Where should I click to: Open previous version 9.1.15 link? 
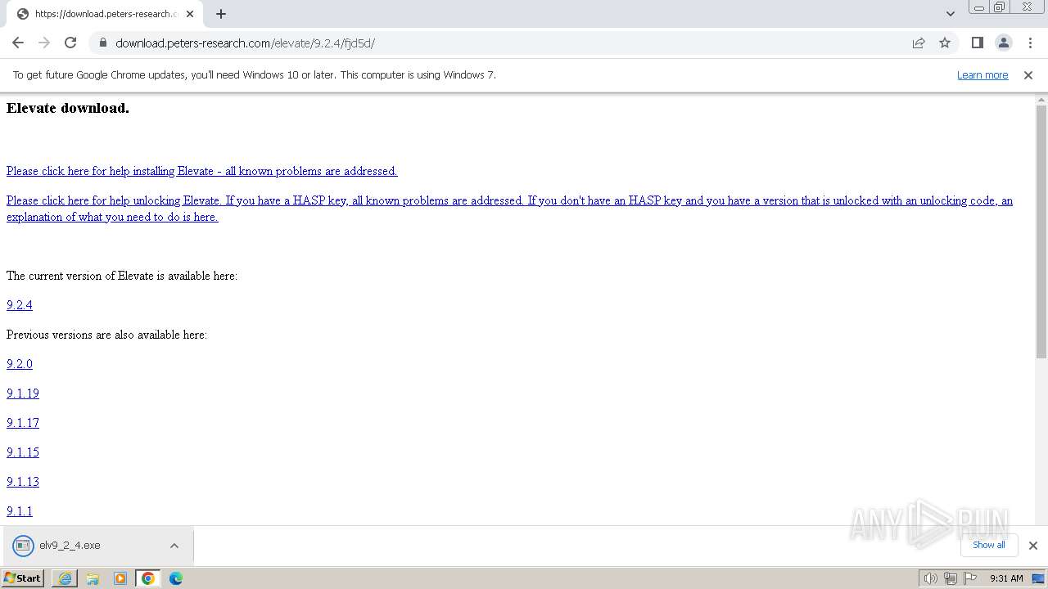click(x=23, y=452)
